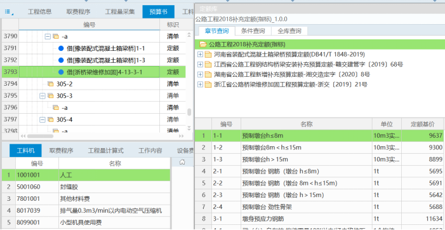
Task: Expand 浙江省公路桥梁维修加固工程预算定额 node
Action: [x=200, y=85]
